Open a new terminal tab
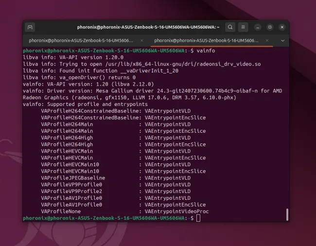Screen dimensions: 316x246 click(30, 27)
